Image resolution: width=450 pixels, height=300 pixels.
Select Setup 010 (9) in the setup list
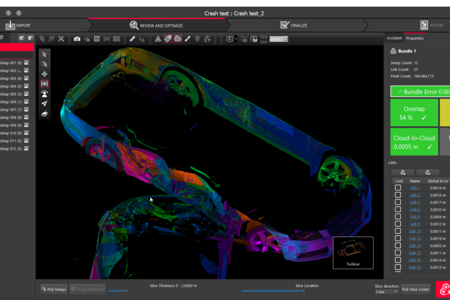click(x=11, y=133)
